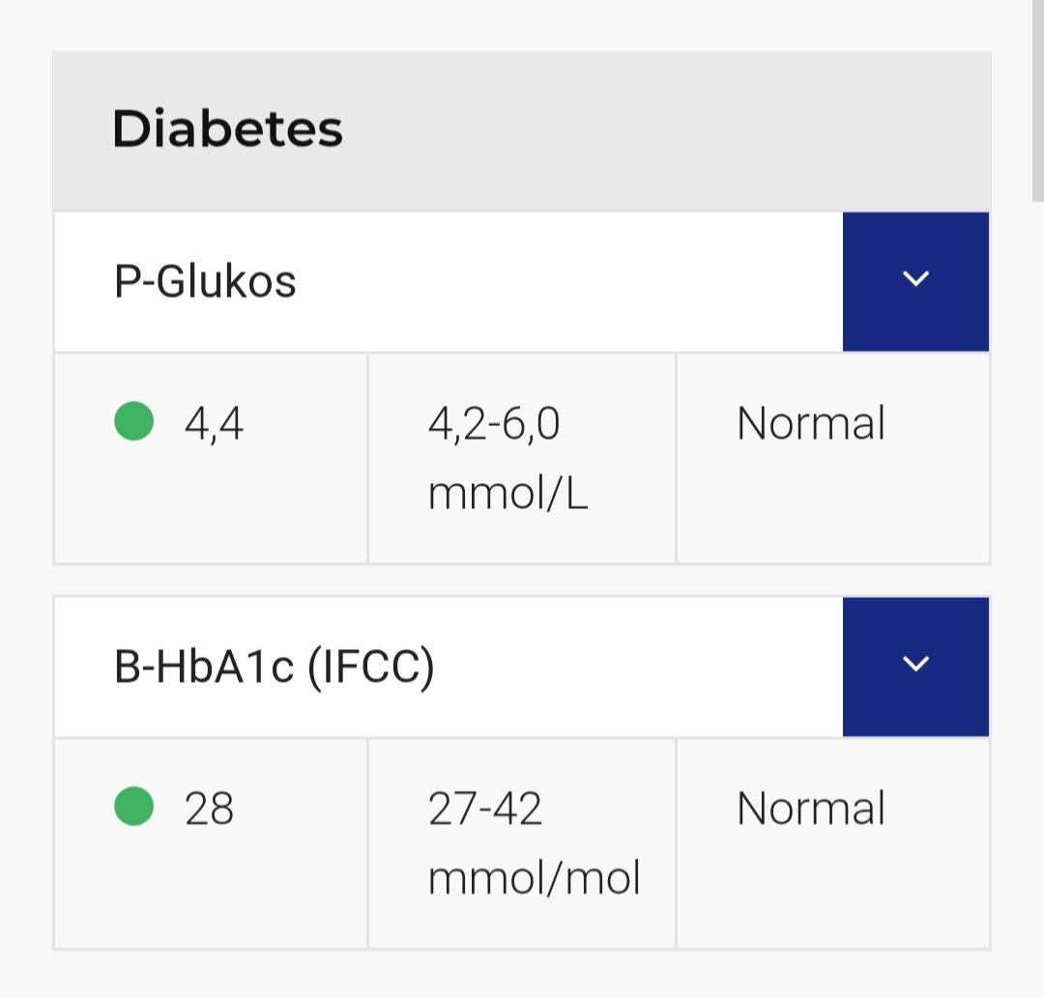Image resolution: width=1044 pixels, height=998 pixels.
Task: Click the P-Glukos white header row
Action: [x=580, y=282]
